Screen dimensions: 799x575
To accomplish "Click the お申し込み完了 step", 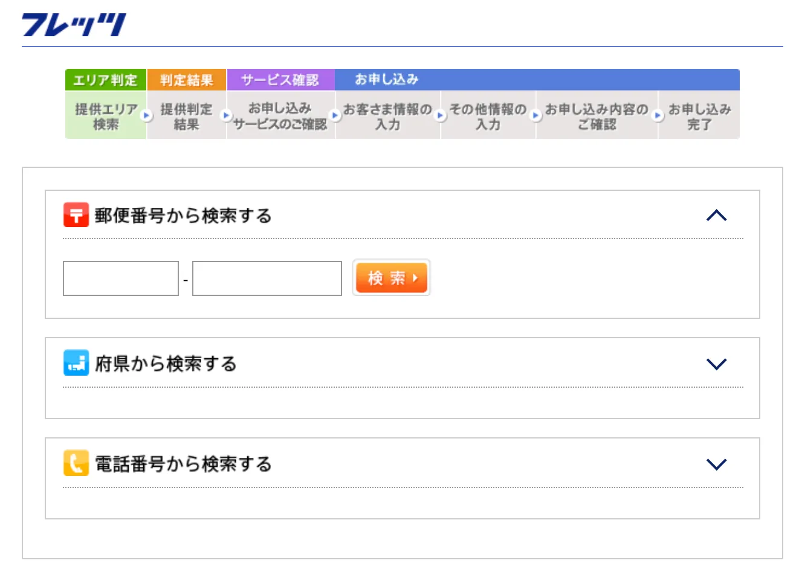I will [x=699, y=116].
